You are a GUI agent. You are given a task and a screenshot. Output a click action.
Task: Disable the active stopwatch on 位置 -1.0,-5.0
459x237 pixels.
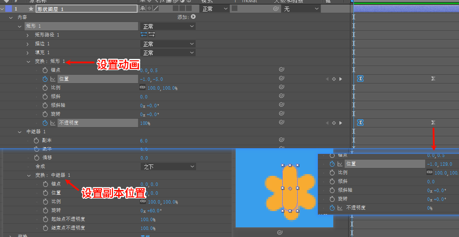pyautogui.click(x=45, y=79)
